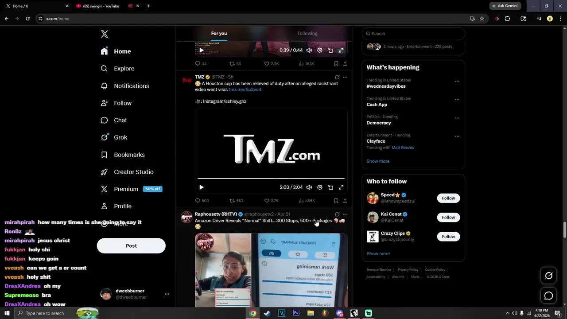Switch to the For you tab
The height and width of the screenshot is (319, 567).
pos(219,33)
